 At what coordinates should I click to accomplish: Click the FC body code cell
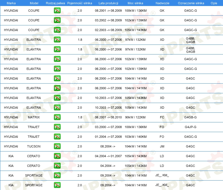tap(162, 117)
